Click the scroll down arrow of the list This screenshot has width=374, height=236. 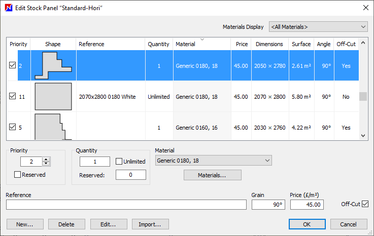tap(363, 136)
